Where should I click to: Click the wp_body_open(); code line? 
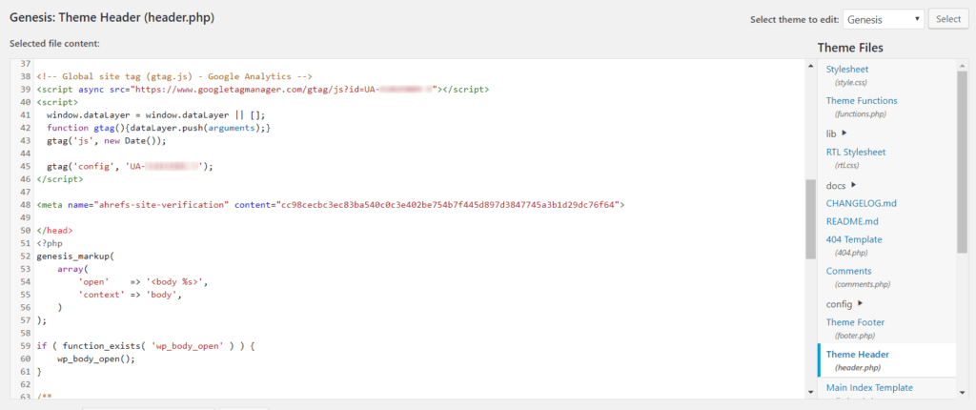click(x=96, y=359)
